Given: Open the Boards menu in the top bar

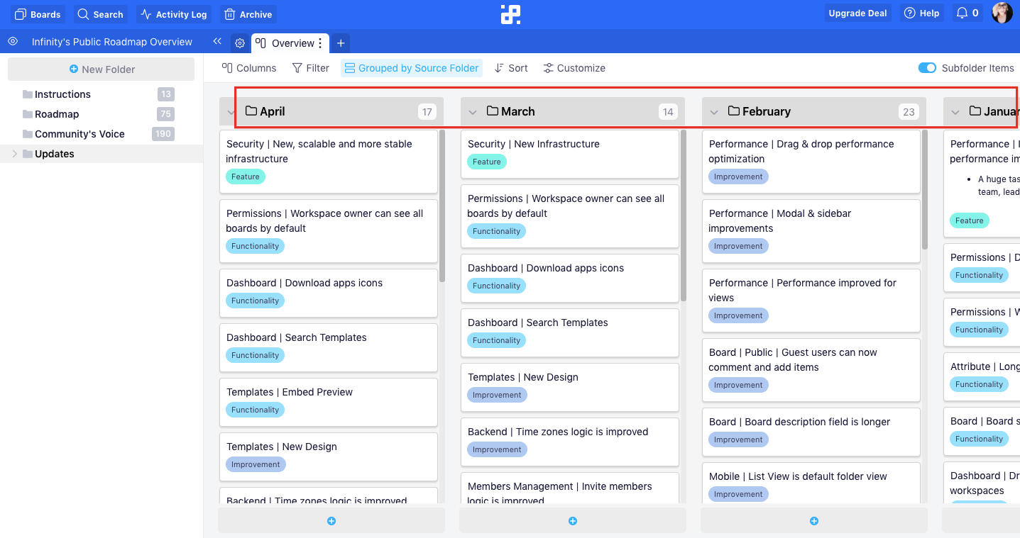Looking at the screenshot, I should tap(38, 14).
